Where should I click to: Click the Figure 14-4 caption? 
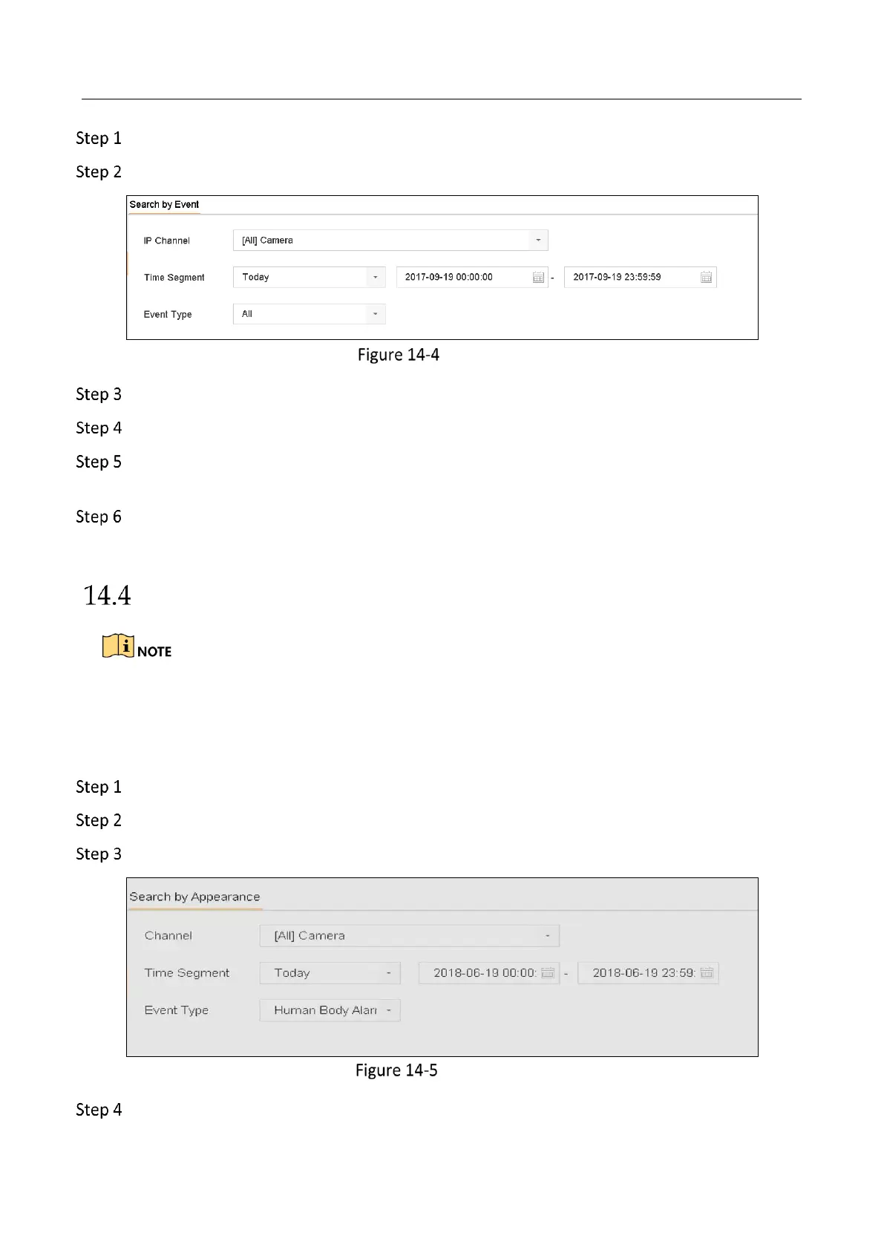(399, 355)
